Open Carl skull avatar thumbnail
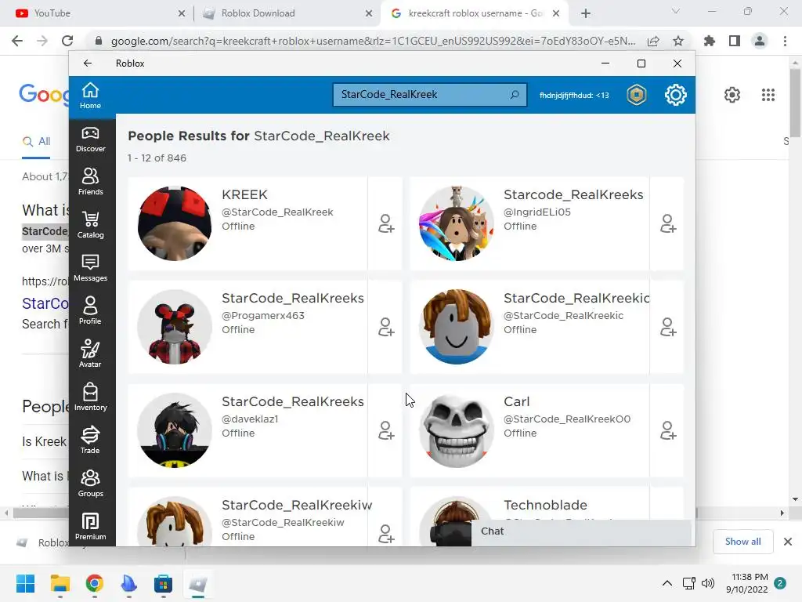 (457, 430)
